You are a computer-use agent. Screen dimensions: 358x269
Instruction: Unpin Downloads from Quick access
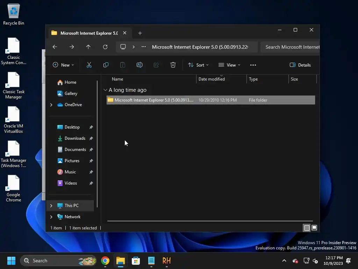[91, 138]
